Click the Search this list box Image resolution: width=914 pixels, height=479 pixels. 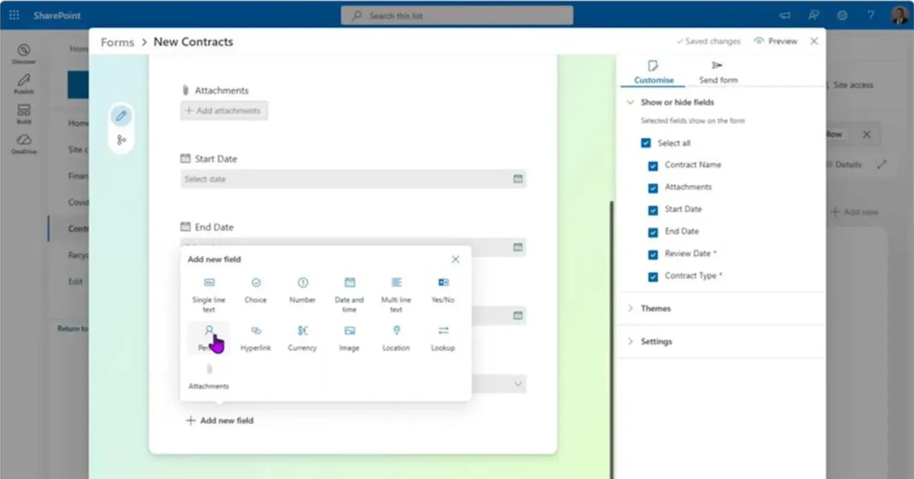tap(457, 15)
